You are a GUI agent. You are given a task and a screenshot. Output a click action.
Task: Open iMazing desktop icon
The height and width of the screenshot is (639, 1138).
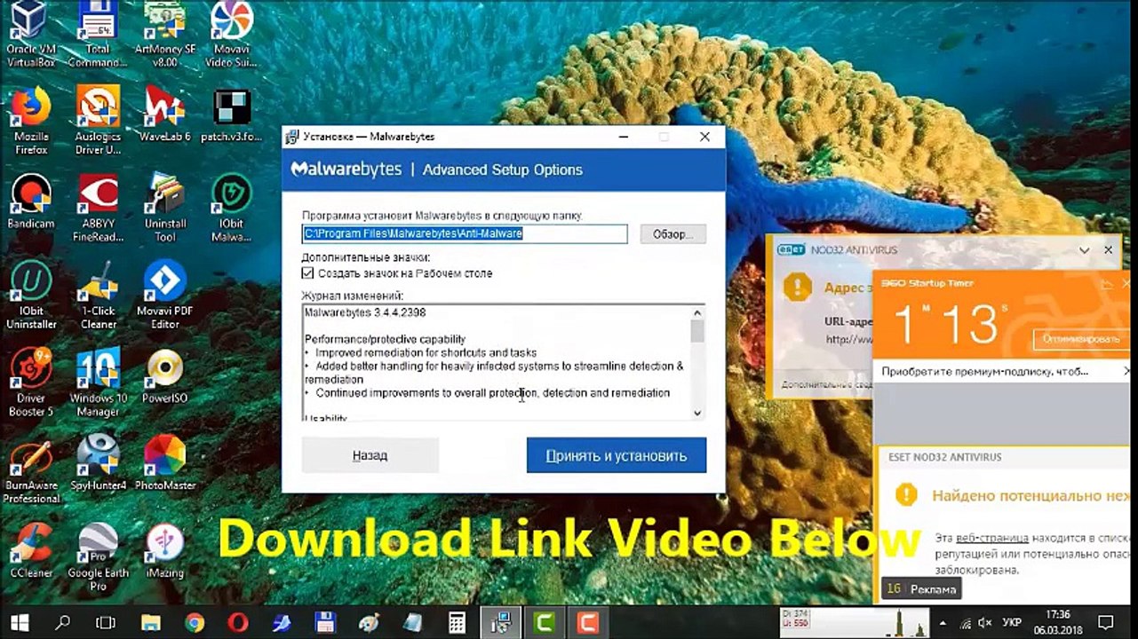point(164,550)
